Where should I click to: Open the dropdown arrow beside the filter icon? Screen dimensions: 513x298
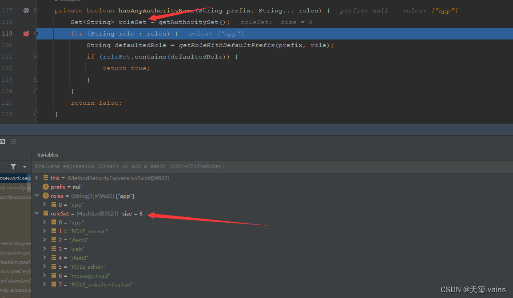(24, 166)
